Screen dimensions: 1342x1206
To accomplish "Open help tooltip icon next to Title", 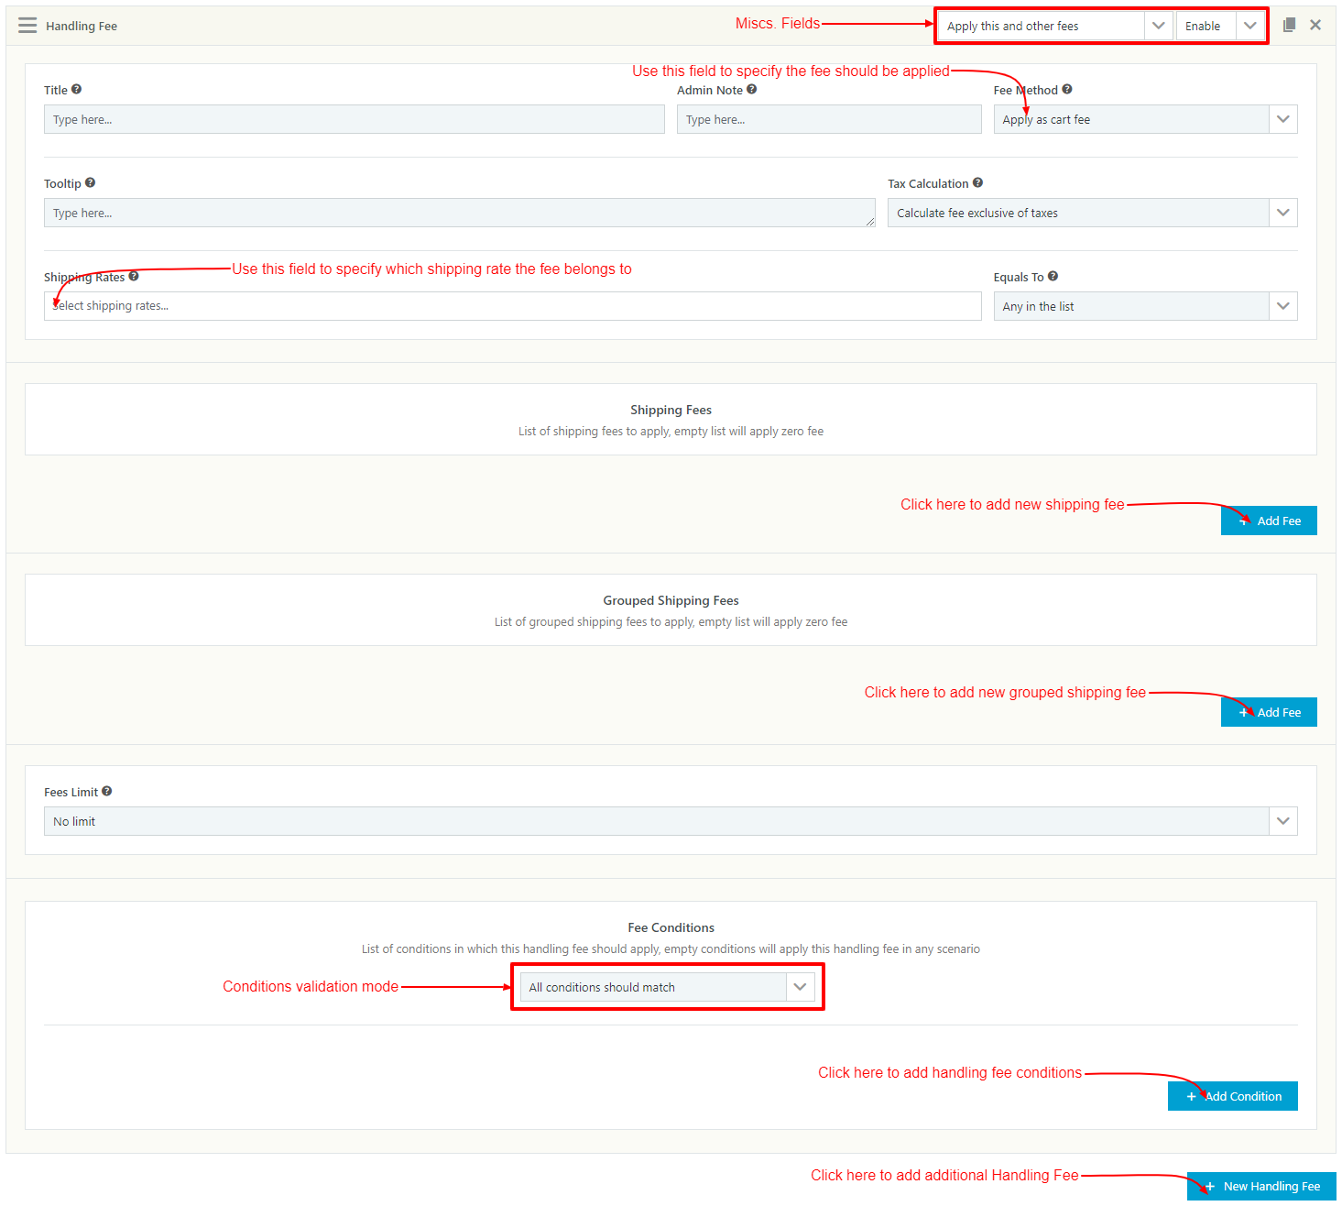I will (77, 89).
